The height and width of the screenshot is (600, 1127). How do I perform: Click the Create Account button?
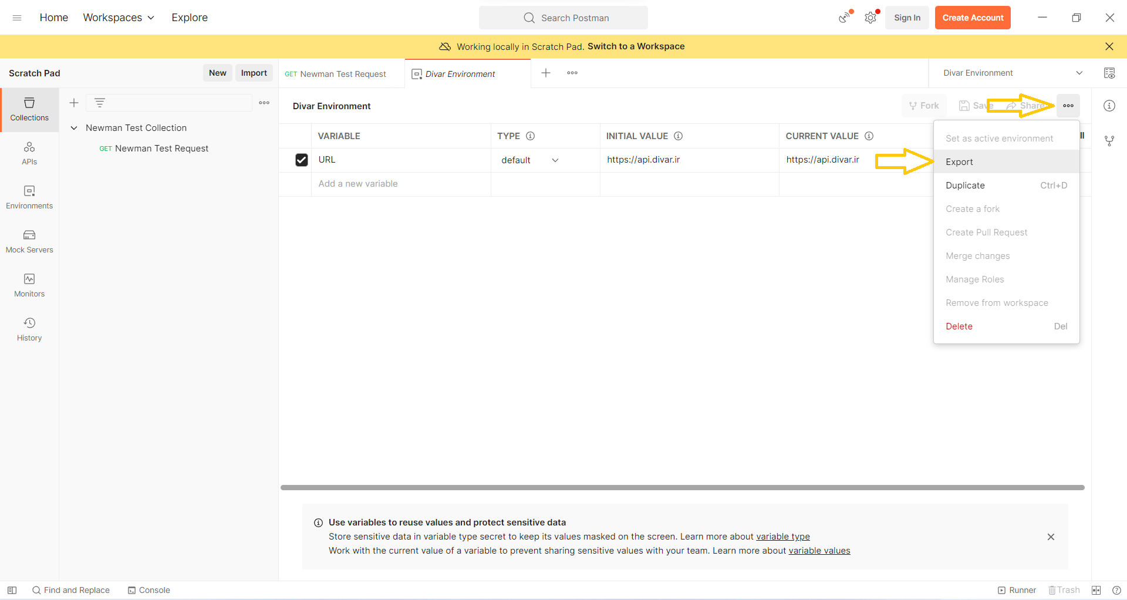click(x=973, y=18)
